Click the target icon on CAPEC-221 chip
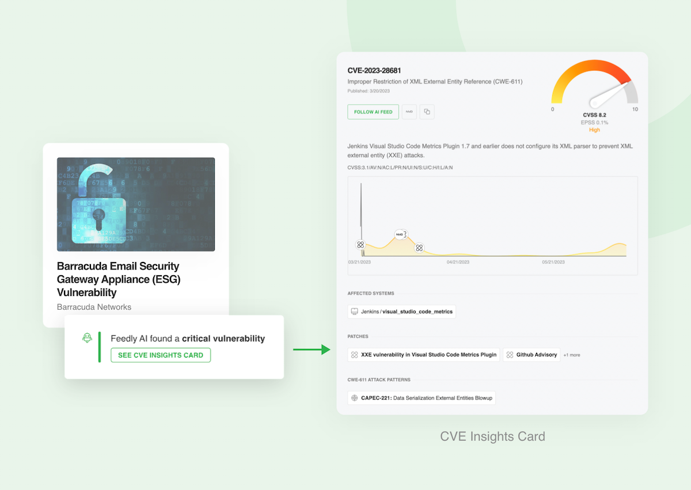691x490 pixels. click(x=354, y=398)
